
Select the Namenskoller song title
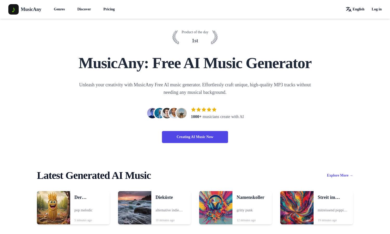tap(250, 197)
